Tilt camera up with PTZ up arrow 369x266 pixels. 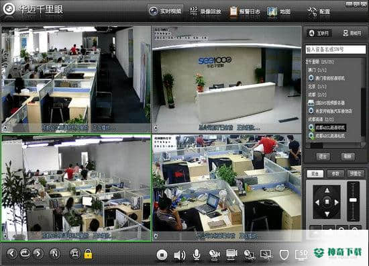coord(327,190)
